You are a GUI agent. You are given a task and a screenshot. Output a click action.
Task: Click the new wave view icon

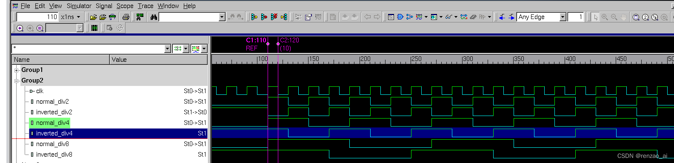(419, 17)
